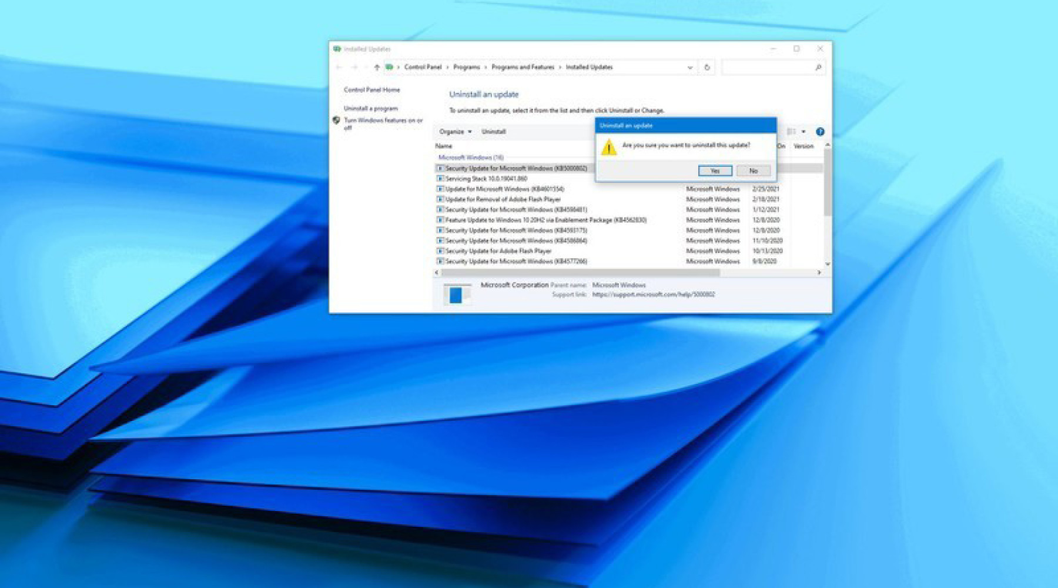Open the view options dropdown arrow

point(803,131)
